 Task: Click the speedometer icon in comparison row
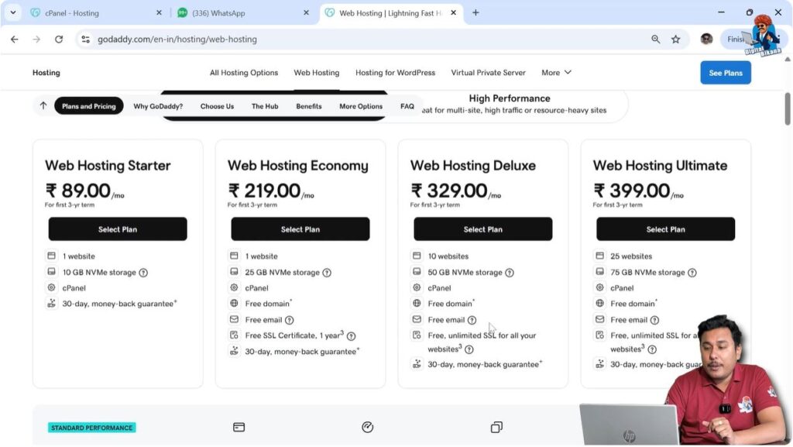368,428
